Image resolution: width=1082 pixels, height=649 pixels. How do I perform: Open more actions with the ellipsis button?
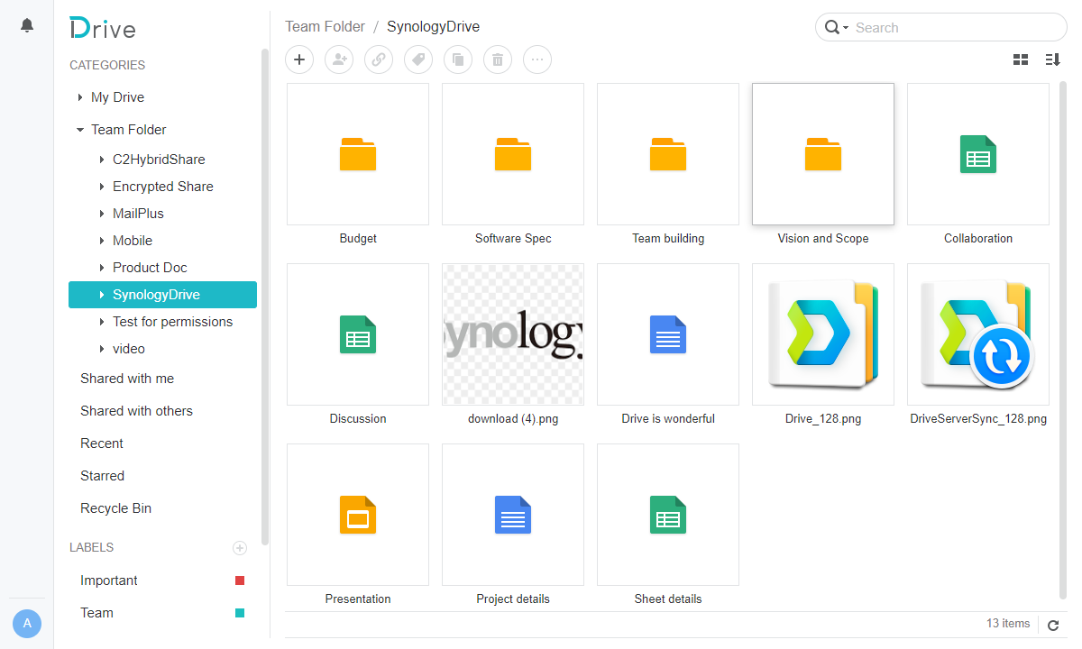tap(537, 59)
